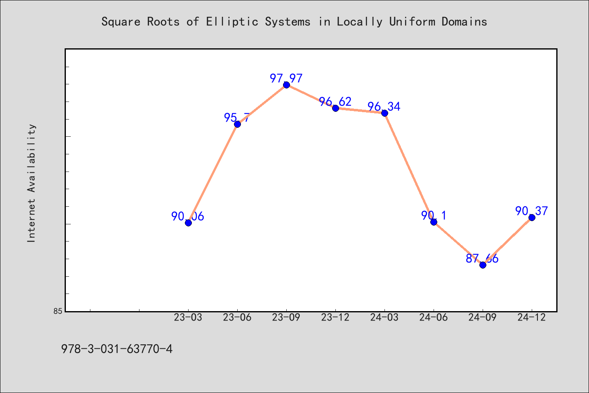Select the data point labeled 90.37
This screenshot has height=393, width=589.
[x=532, y=217]
